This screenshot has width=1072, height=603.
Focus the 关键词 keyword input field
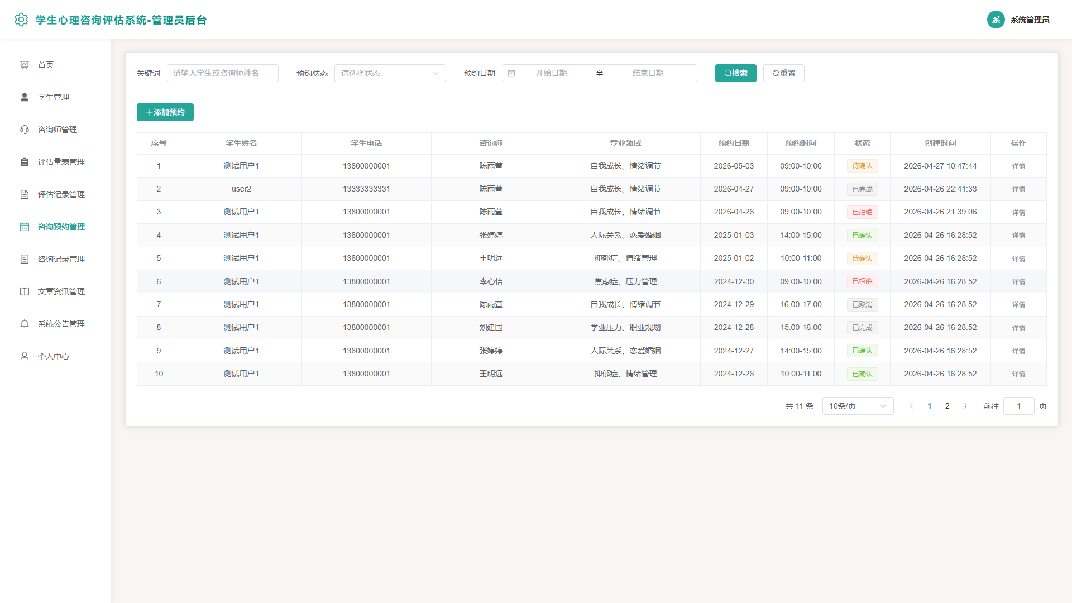coord(222,73)
